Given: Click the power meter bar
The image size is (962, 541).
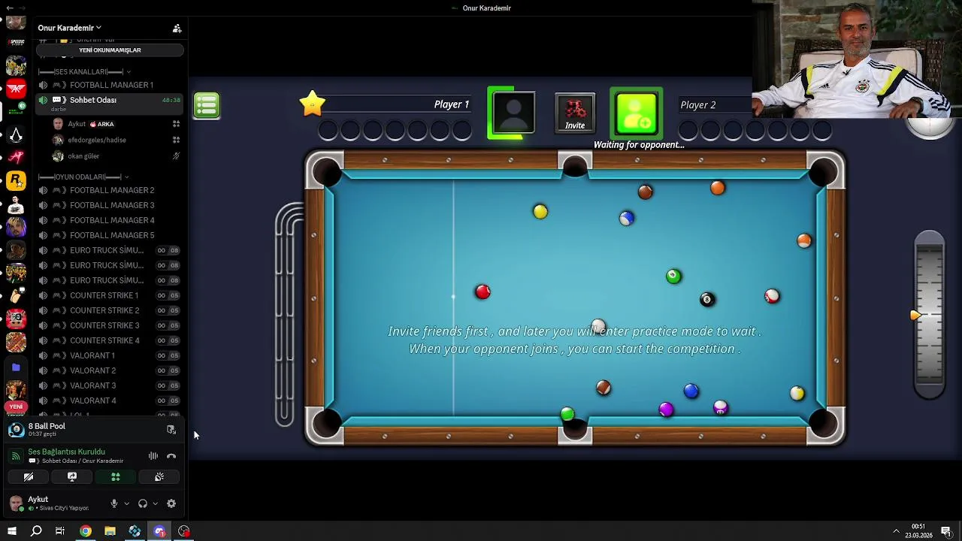Looking at the screenshot, I should point(930,315).
